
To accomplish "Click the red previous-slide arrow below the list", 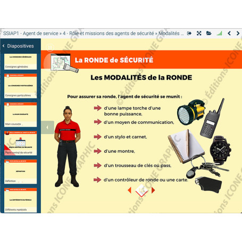I will point(129,190).
